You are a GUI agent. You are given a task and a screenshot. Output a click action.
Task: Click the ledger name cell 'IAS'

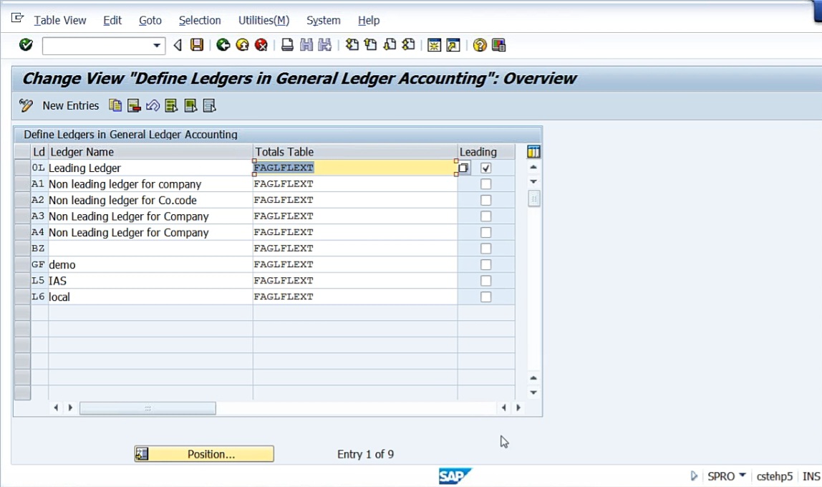[150, 281]
